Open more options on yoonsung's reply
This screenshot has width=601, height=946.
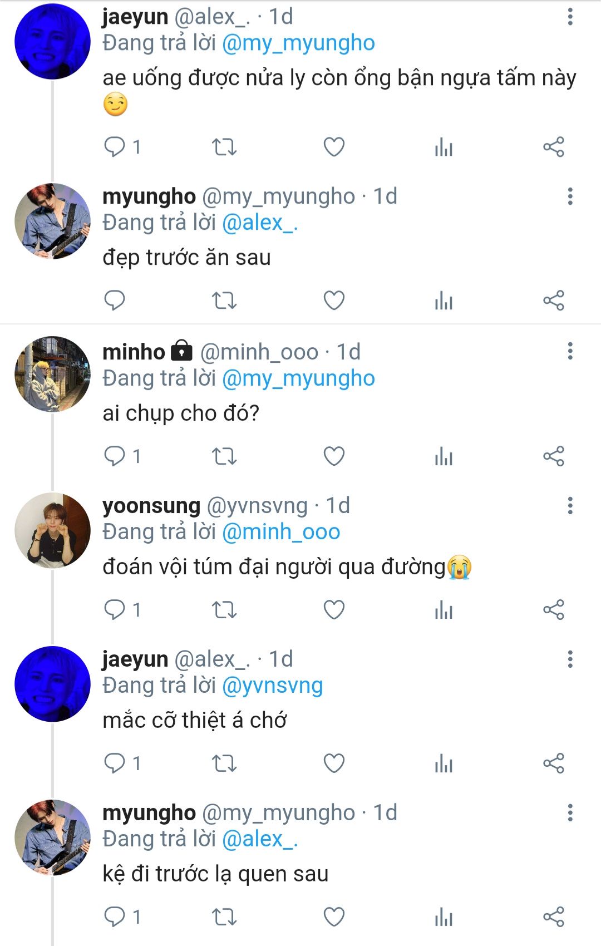coord(570,505)
